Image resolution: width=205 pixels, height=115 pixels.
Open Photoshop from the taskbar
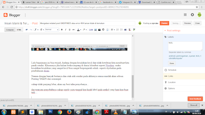pyautogui.click(x=51, y=112)
